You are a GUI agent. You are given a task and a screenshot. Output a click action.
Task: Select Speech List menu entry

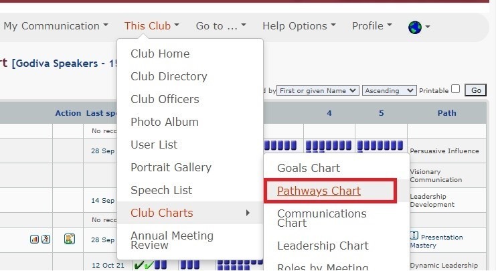[161, 190]
